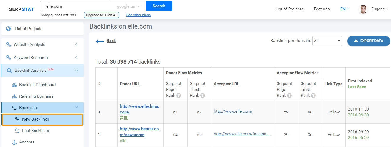Screen dimensions: 391x147
Task: Open the Eugene account dropdown
Action: (379, 9)
